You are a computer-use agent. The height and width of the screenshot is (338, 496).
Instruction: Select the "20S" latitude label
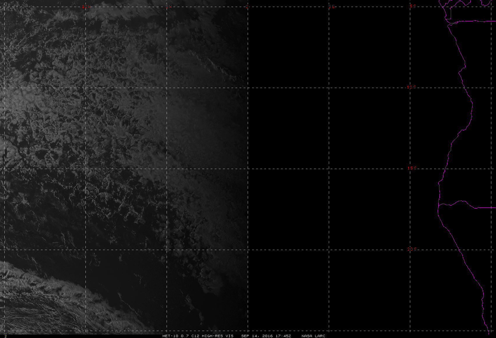[412, 249]
